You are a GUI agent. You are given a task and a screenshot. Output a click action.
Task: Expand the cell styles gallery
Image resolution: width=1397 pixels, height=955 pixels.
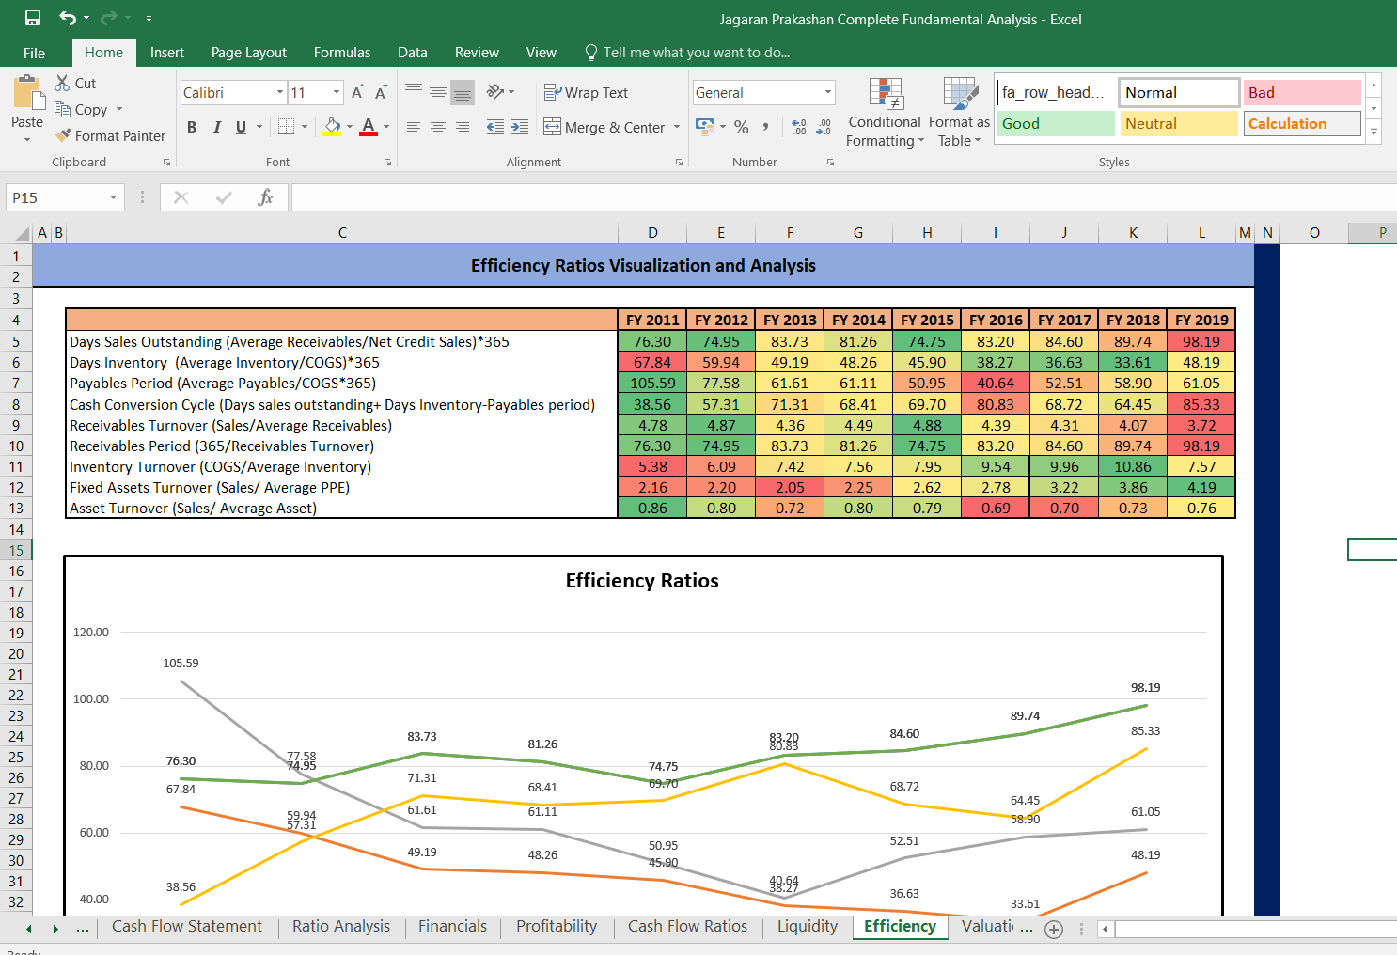(x=1373, y=132)
